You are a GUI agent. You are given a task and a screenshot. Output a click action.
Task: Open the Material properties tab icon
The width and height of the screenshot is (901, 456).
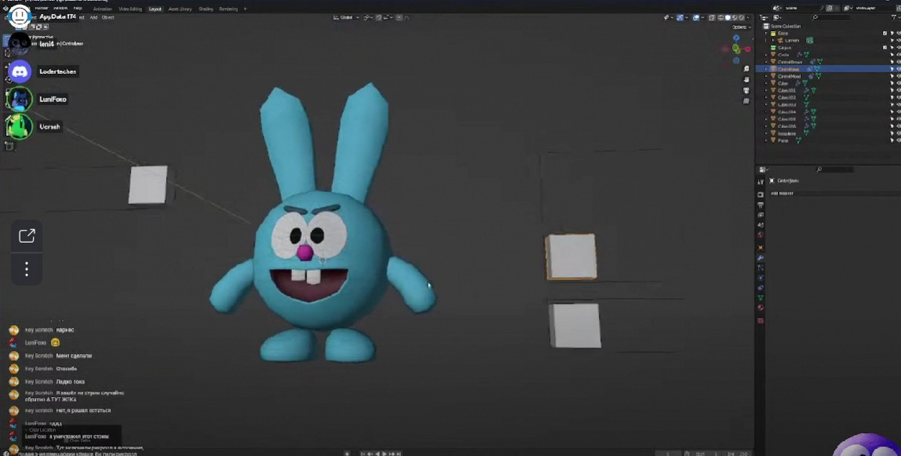[760, 308]
